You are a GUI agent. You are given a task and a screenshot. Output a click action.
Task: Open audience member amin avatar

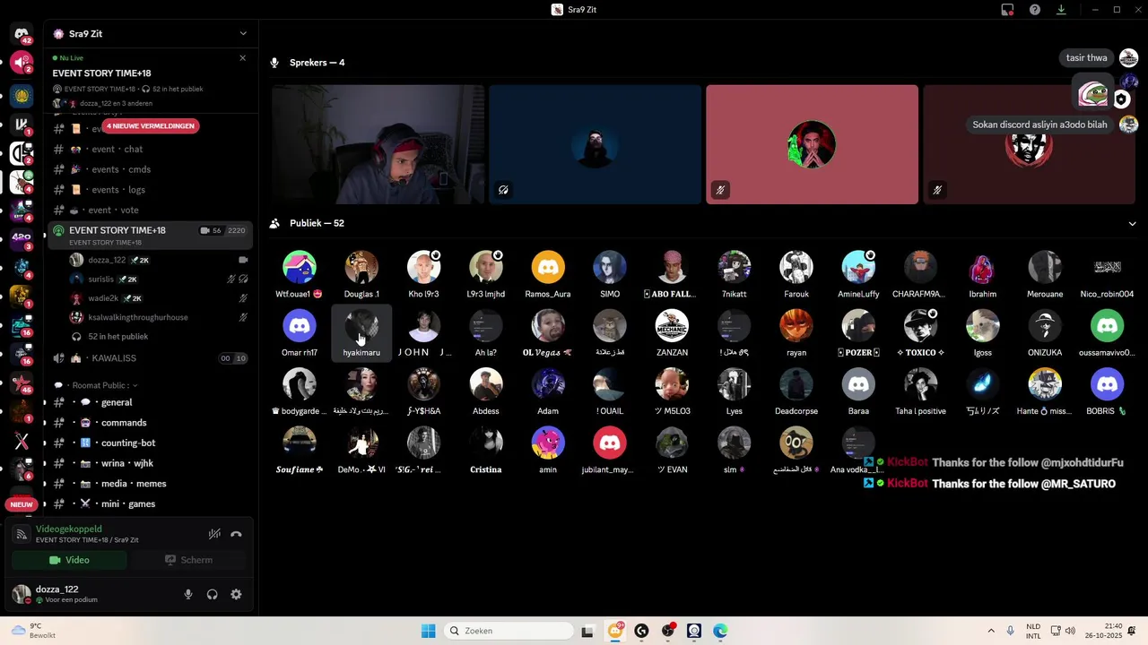[x=548, y=443]
